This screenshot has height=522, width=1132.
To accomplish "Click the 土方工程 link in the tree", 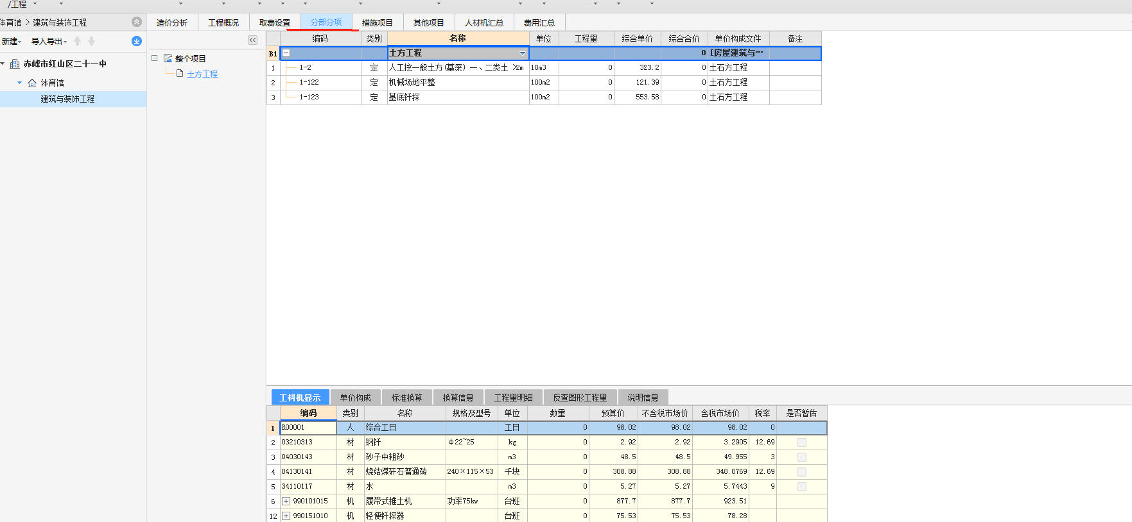I will [x=202, y=74].
